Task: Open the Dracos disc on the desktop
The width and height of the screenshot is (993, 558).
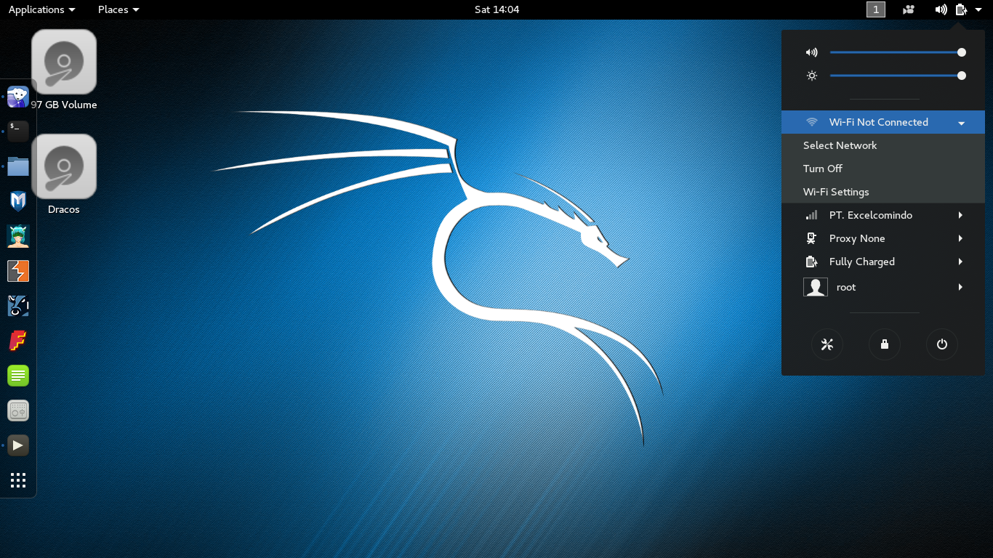Action: pyautogui.click(x=63, y=166)
